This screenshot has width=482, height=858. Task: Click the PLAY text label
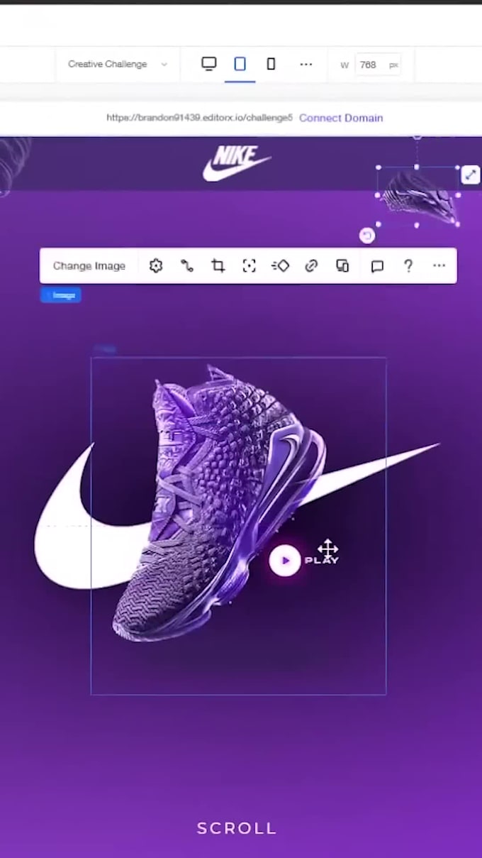(322, 561)
